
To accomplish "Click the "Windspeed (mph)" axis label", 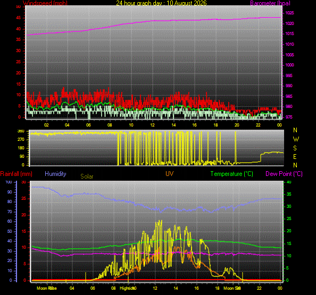I will coord(45,3).
